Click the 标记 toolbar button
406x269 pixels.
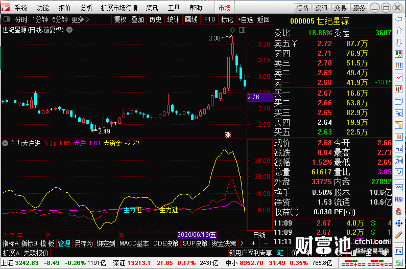227,19
